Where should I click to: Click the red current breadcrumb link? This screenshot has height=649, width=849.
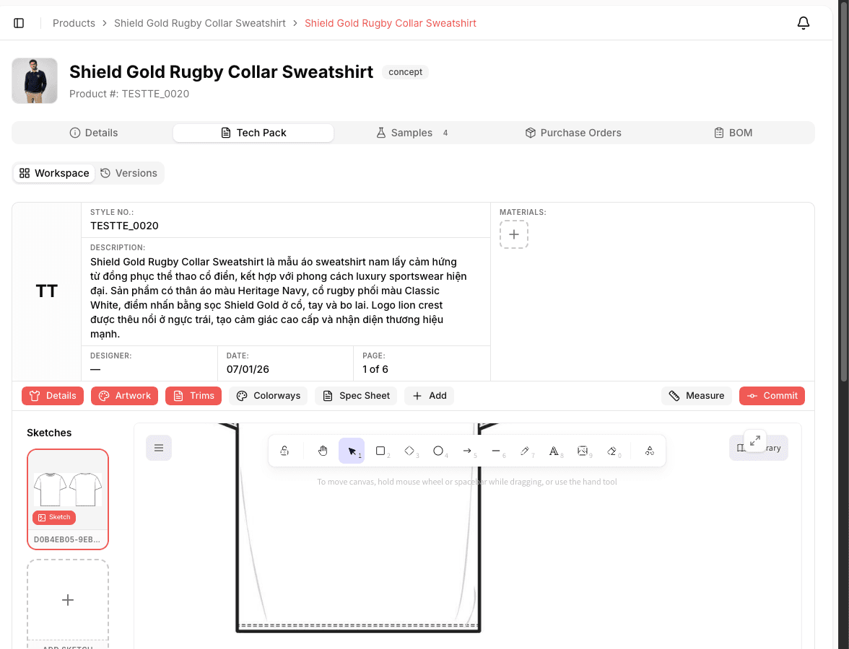391,23
